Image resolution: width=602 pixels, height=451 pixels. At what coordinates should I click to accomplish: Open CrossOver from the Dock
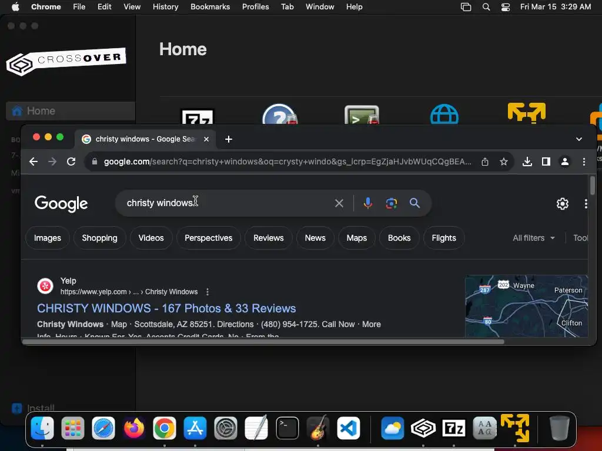click(x=423, y=428)
